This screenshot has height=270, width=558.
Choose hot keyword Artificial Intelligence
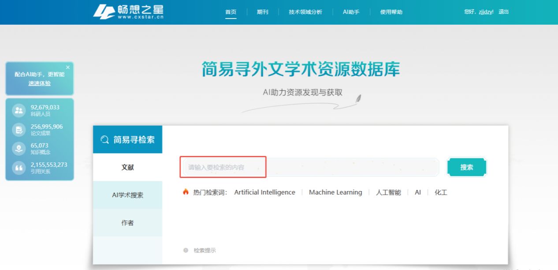(264, 192)
